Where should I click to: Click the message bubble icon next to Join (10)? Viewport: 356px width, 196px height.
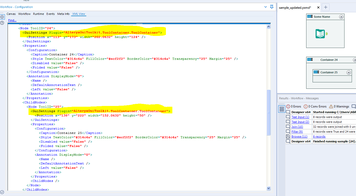pyautogui.click(x=288, y=126)
